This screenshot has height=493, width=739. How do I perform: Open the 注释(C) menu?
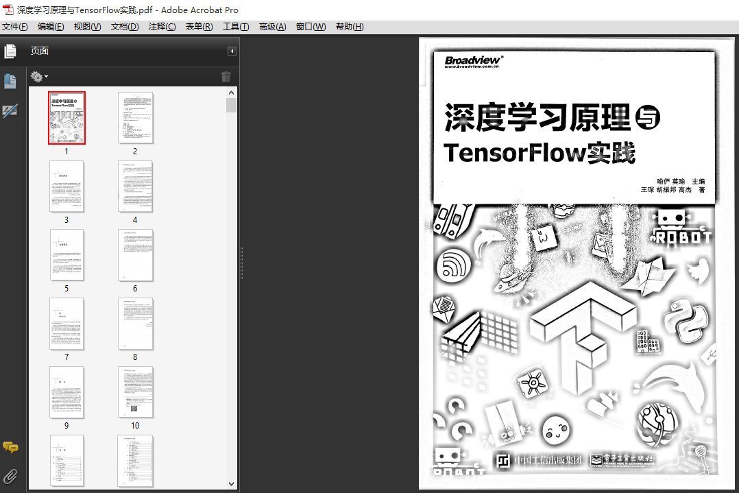tap(162, 26)
